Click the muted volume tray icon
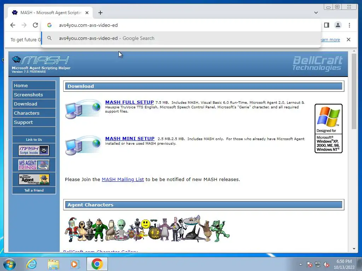This screenshot has width=362, height=271. coord(326,264)
